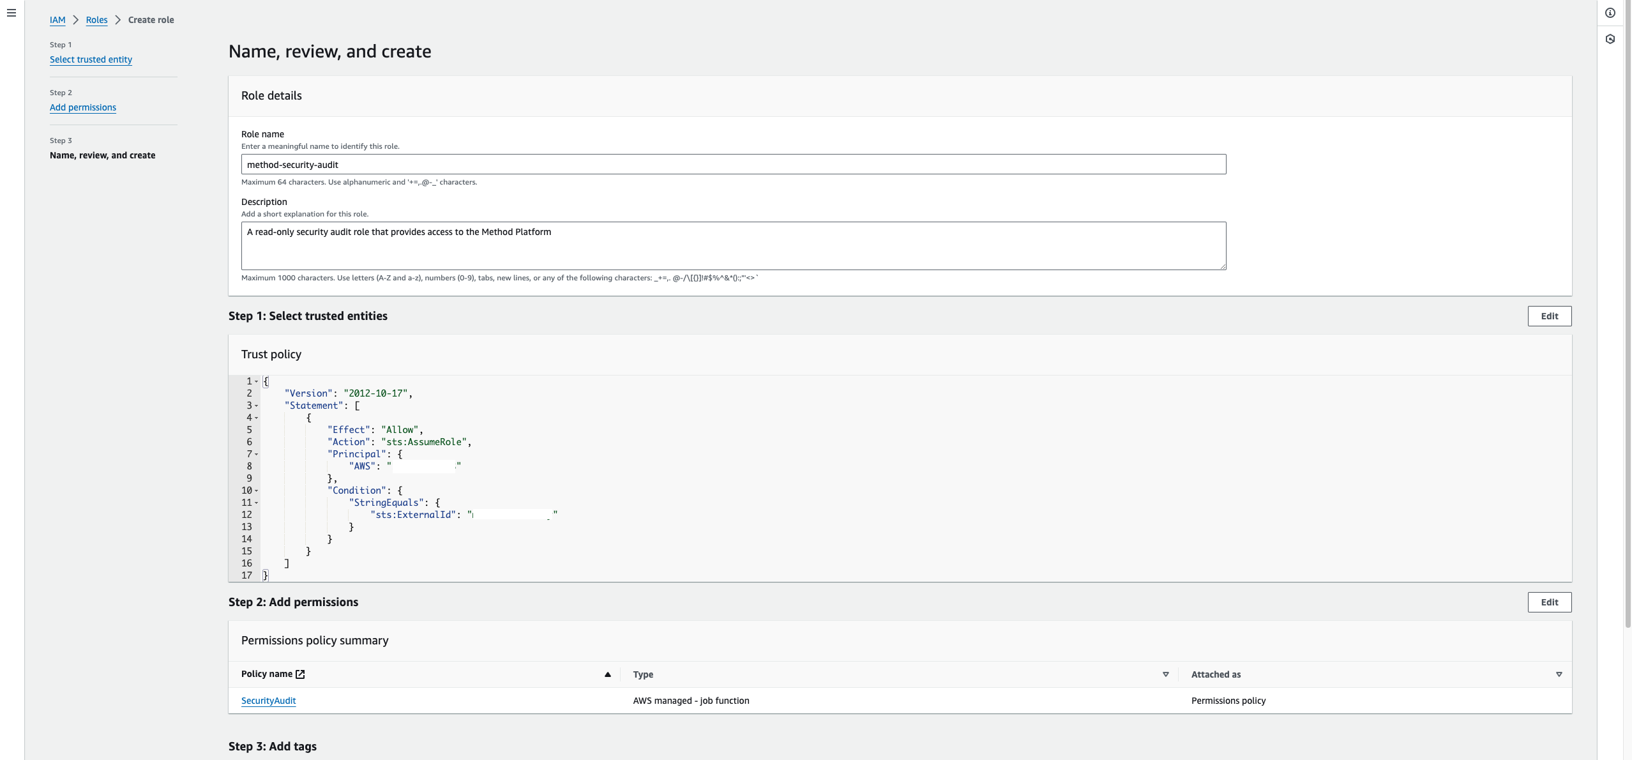
Task: Open the SecurityAudit policy link
Action: [x=268, y=701]
